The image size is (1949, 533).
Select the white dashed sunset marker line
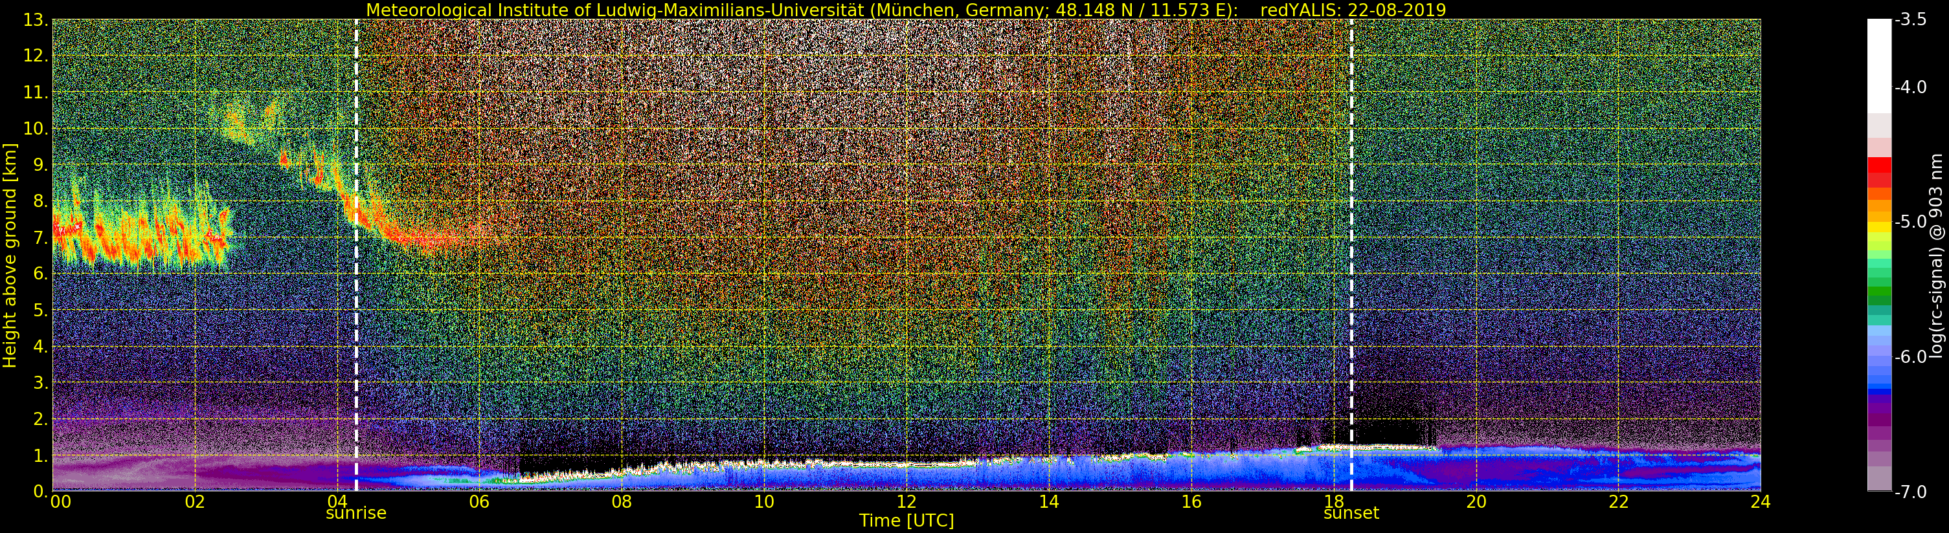click(1351, 255)
